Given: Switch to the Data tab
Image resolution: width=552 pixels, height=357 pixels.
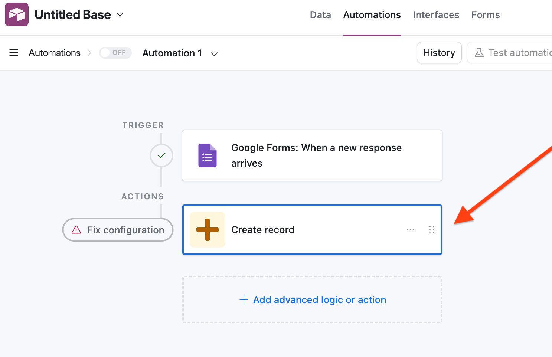Looking at the screenshot, I should pos(320,15).
